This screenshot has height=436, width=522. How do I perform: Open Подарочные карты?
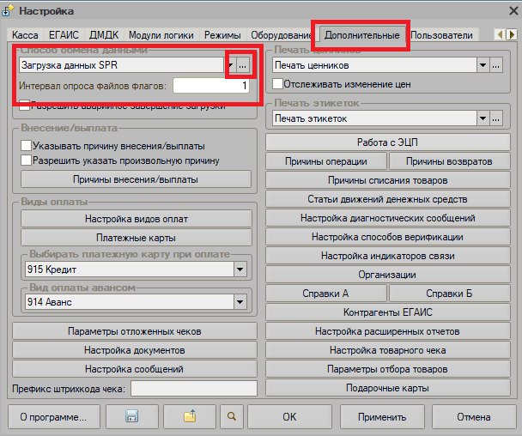[387, 388]
